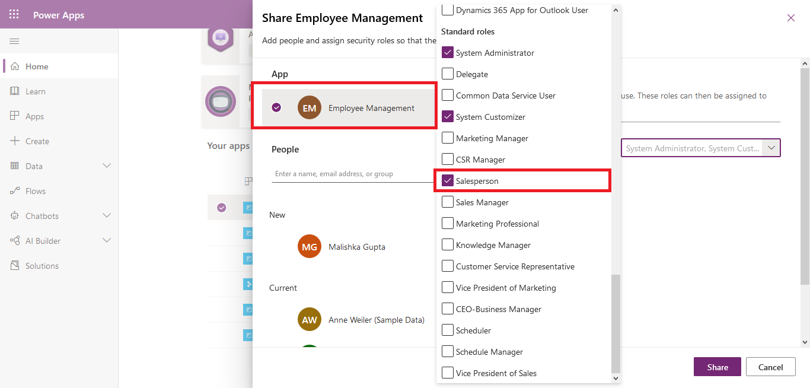This screenshot has height=388, width=810.
Task: Uncheck the Salesperson role
Action: (x=448, y=180)
